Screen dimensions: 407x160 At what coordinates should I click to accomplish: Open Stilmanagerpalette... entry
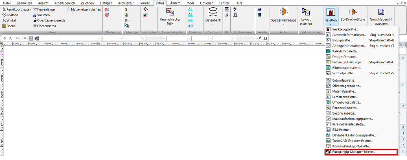coord(361,86)
